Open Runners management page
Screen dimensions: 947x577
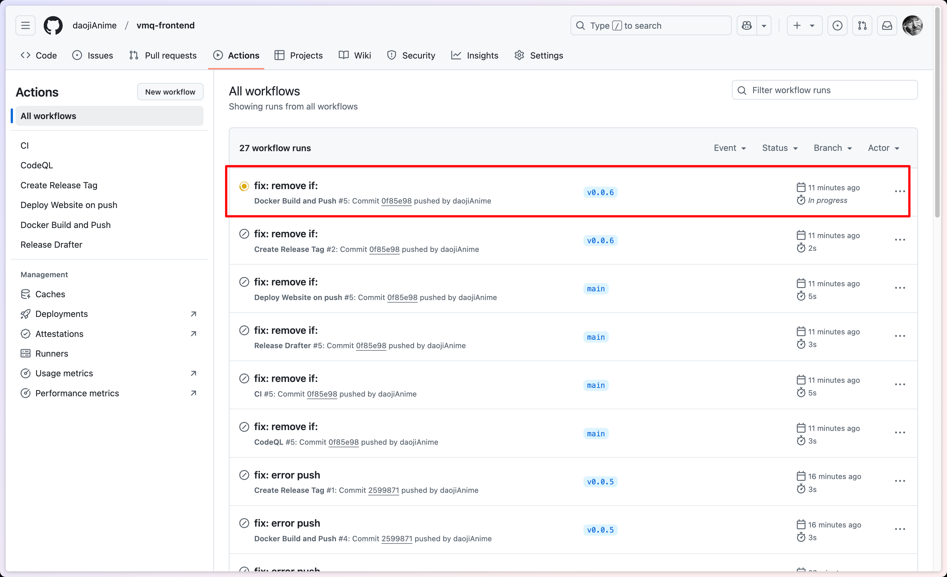tap(109, 354)
